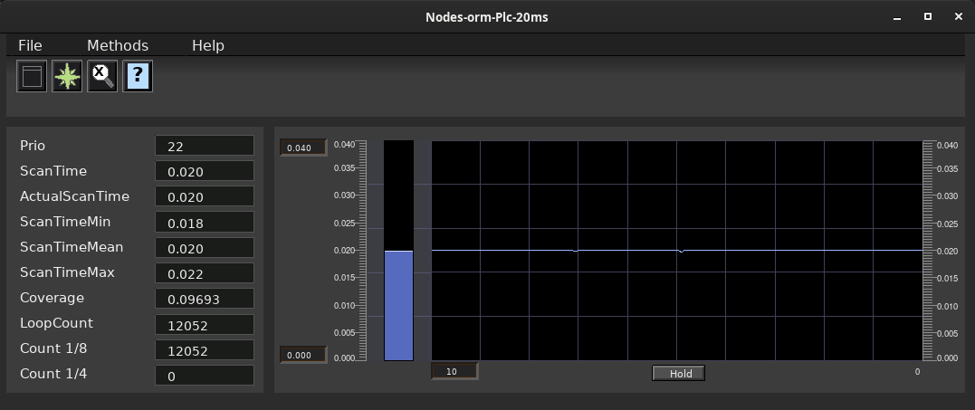Viewport: 975px width, 410px height.
Task: Minimize the Nodes-orm-Plc-20ms window
Action: point(896,17)
